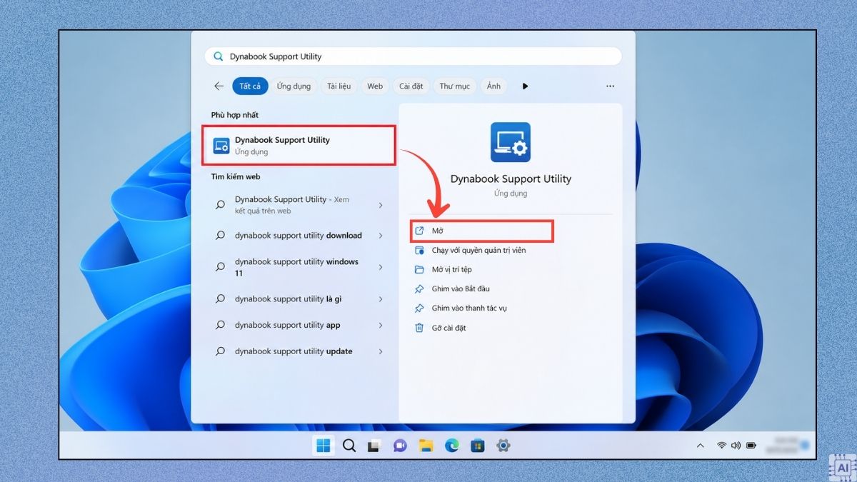Select suggestion dynabook support utility update
Screen dimensions: 857x482
tap(300, 351)
